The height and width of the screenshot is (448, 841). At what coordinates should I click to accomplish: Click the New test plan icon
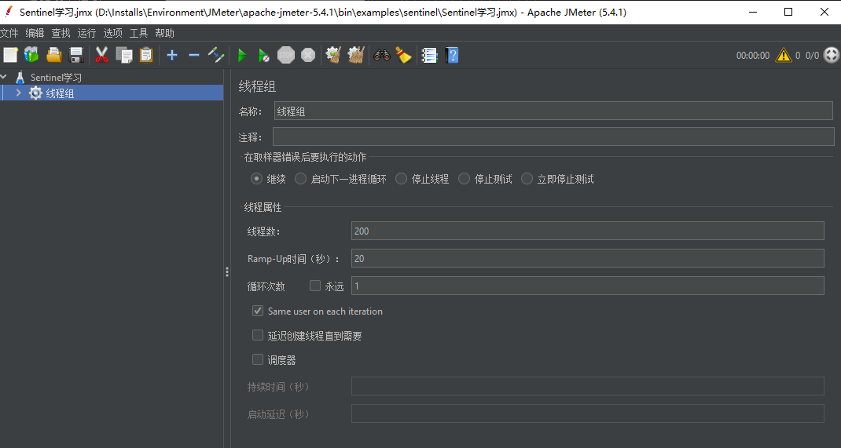[x=10, y=55]
